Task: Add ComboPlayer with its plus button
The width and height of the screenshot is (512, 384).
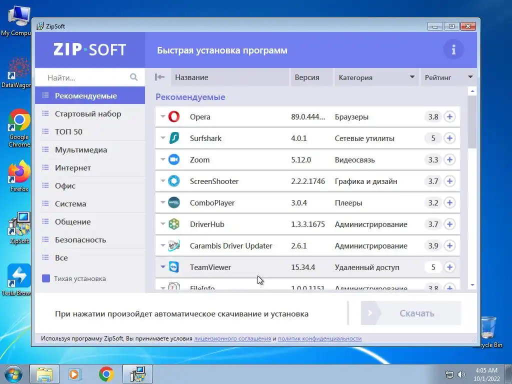Action: tap(449, 203)
